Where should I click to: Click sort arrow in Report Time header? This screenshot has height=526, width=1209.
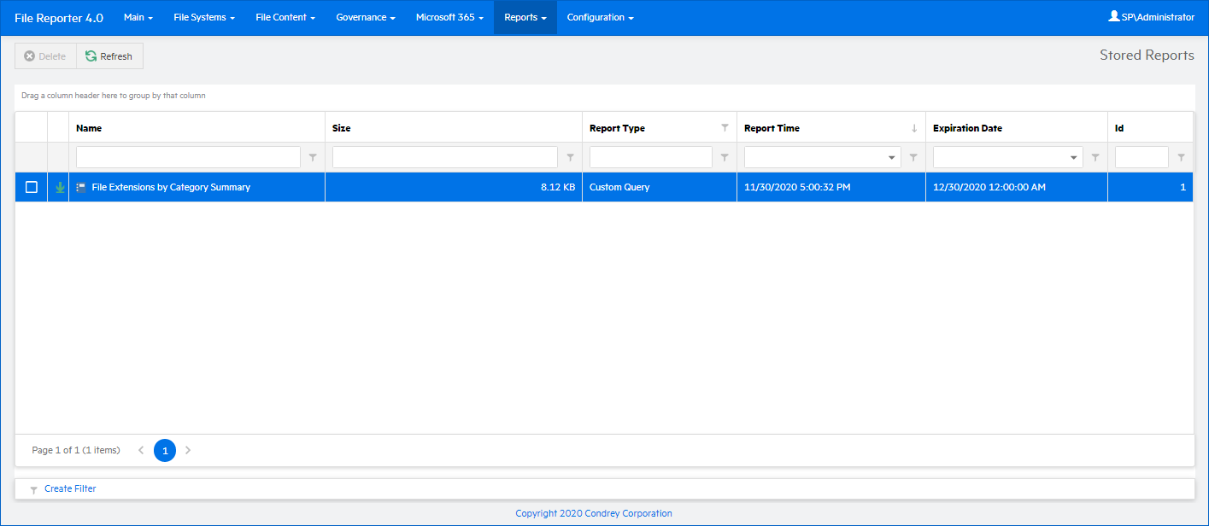coord(913,128)
